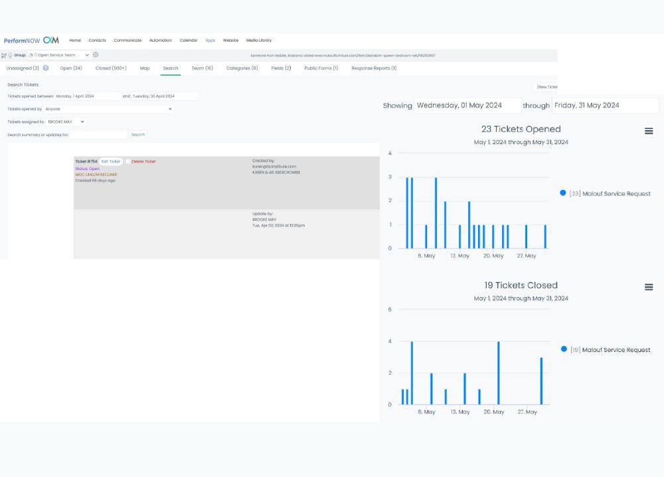This screenshot has width=664, height=477.
Task: Click the PerformNOW CXM logo
Action: (x=31, y=41)
